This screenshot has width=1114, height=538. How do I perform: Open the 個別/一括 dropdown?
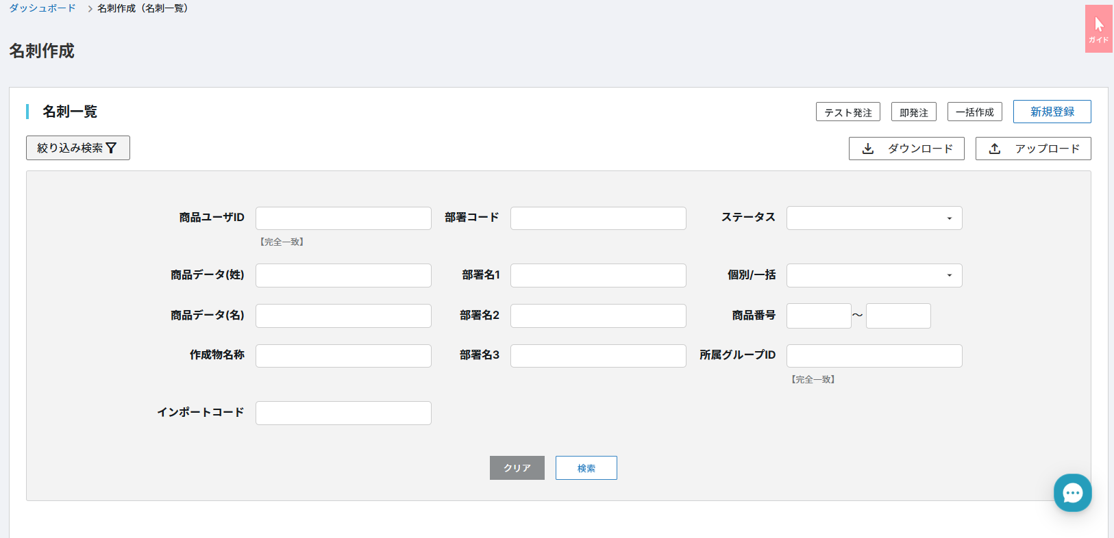[x=874, y=275]
